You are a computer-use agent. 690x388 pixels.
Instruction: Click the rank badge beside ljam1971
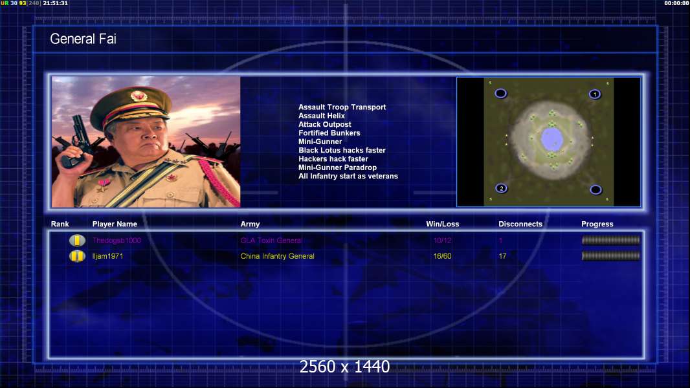pos(77,256)
